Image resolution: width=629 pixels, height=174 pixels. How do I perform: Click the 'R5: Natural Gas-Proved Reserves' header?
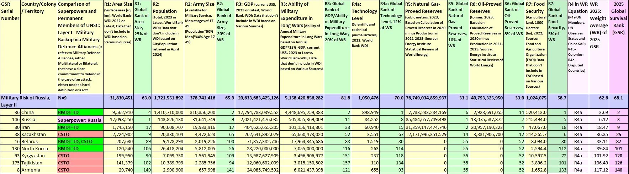pyautogui.click(x=425, y=47)
